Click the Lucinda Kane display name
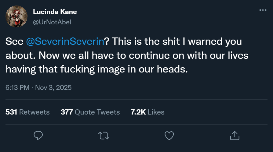The height and width of the screenshot is (152, 273). point(54,12)
